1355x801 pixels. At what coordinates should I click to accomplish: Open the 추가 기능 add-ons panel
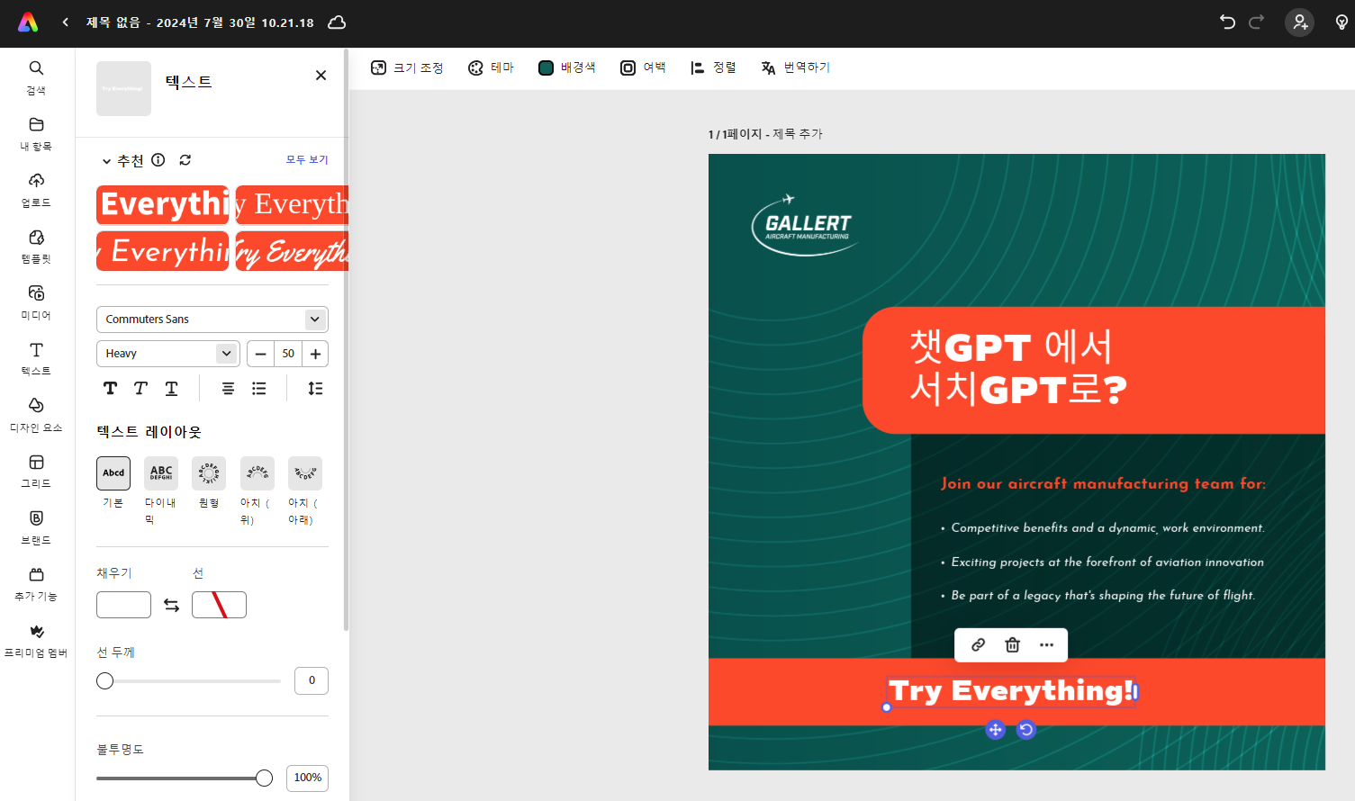(x=36, y=583)
